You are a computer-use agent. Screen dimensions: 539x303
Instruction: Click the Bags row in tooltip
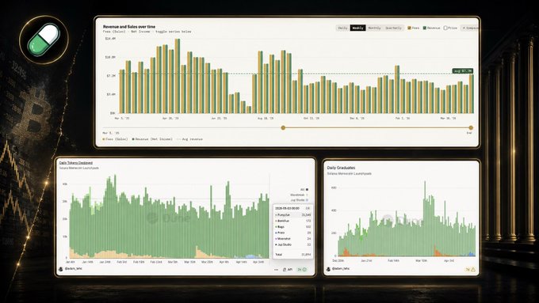point(292,227)
